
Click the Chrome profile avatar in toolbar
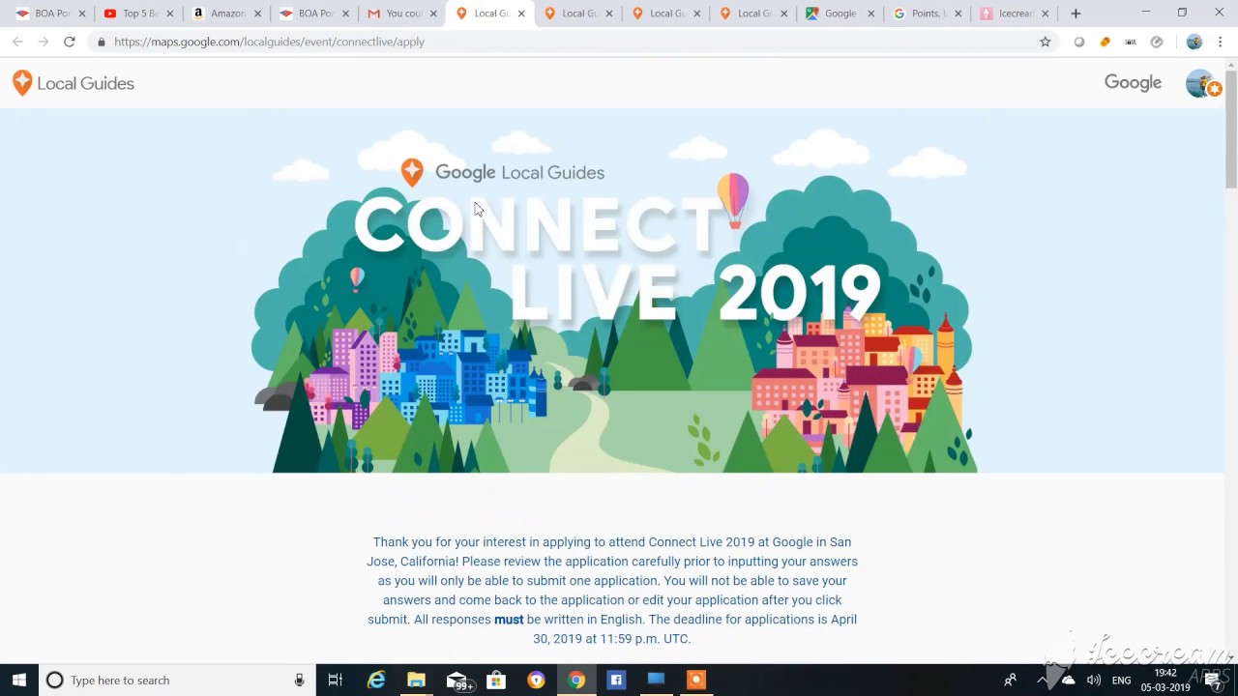click(1194, 42)
